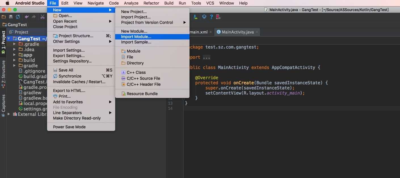Choose Import Sample... in submenu
This screenshot has height=178, width=400.
coord(152,42)
